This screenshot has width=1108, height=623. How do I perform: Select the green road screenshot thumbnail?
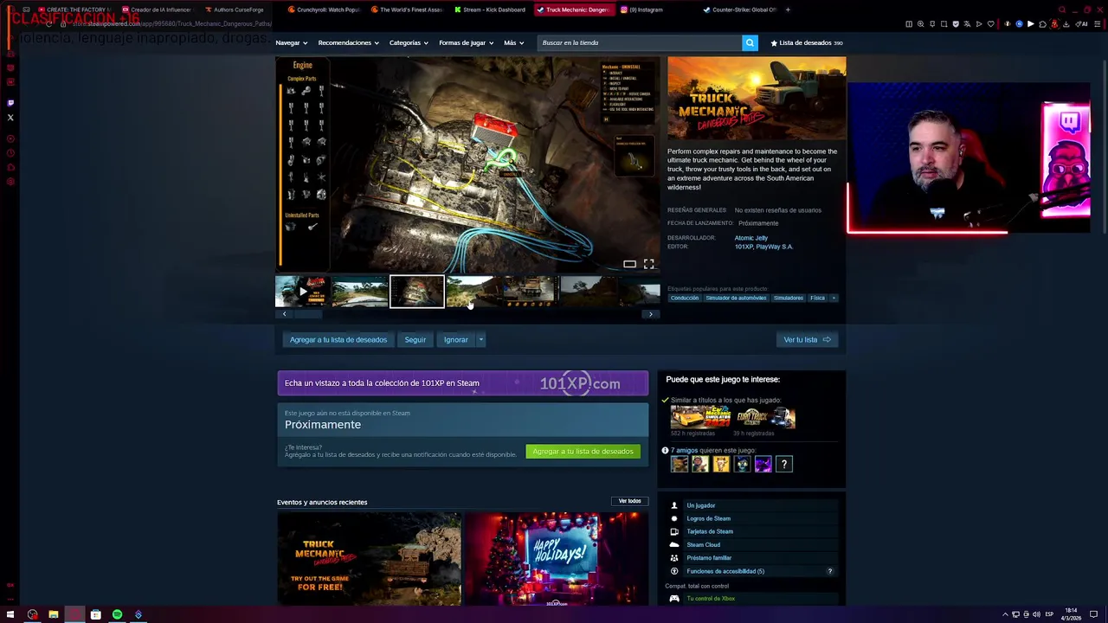359,292
